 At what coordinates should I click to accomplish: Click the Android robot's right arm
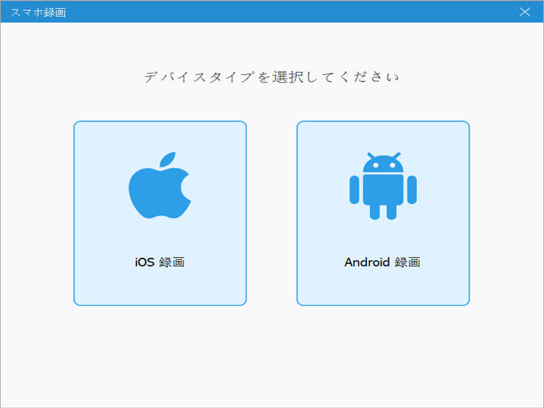tap(412, 190)
